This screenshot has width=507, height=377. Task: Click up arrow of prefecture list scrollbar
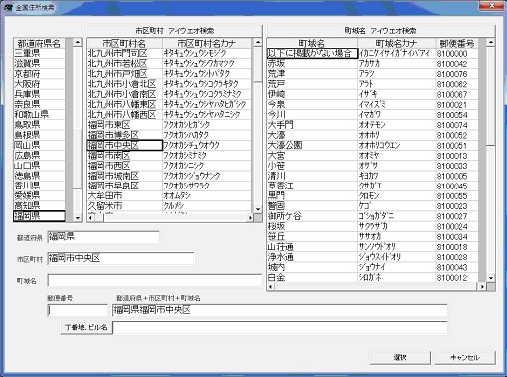[x=78, y=42]
